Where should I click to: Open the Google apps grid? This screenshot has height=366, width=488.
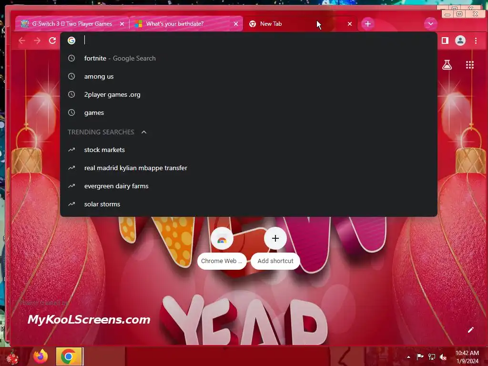coord(469,65)
